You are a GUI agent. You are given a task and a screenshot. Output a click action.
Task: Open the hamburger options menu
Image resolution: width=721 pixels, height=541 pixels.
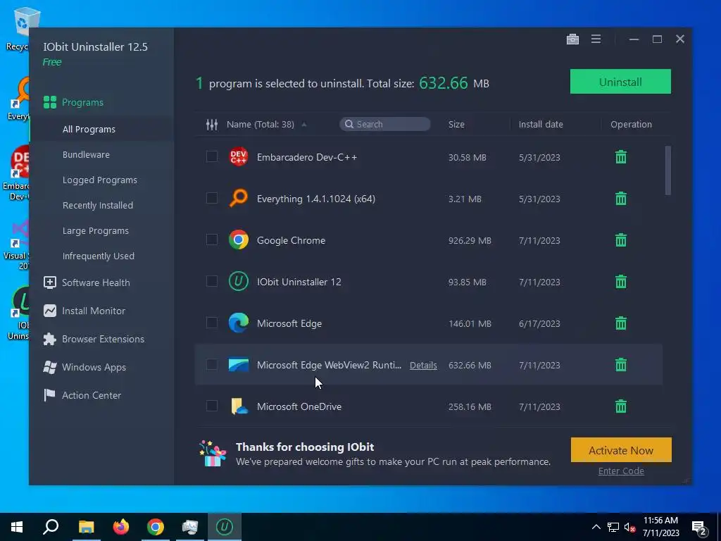[596, 39]
